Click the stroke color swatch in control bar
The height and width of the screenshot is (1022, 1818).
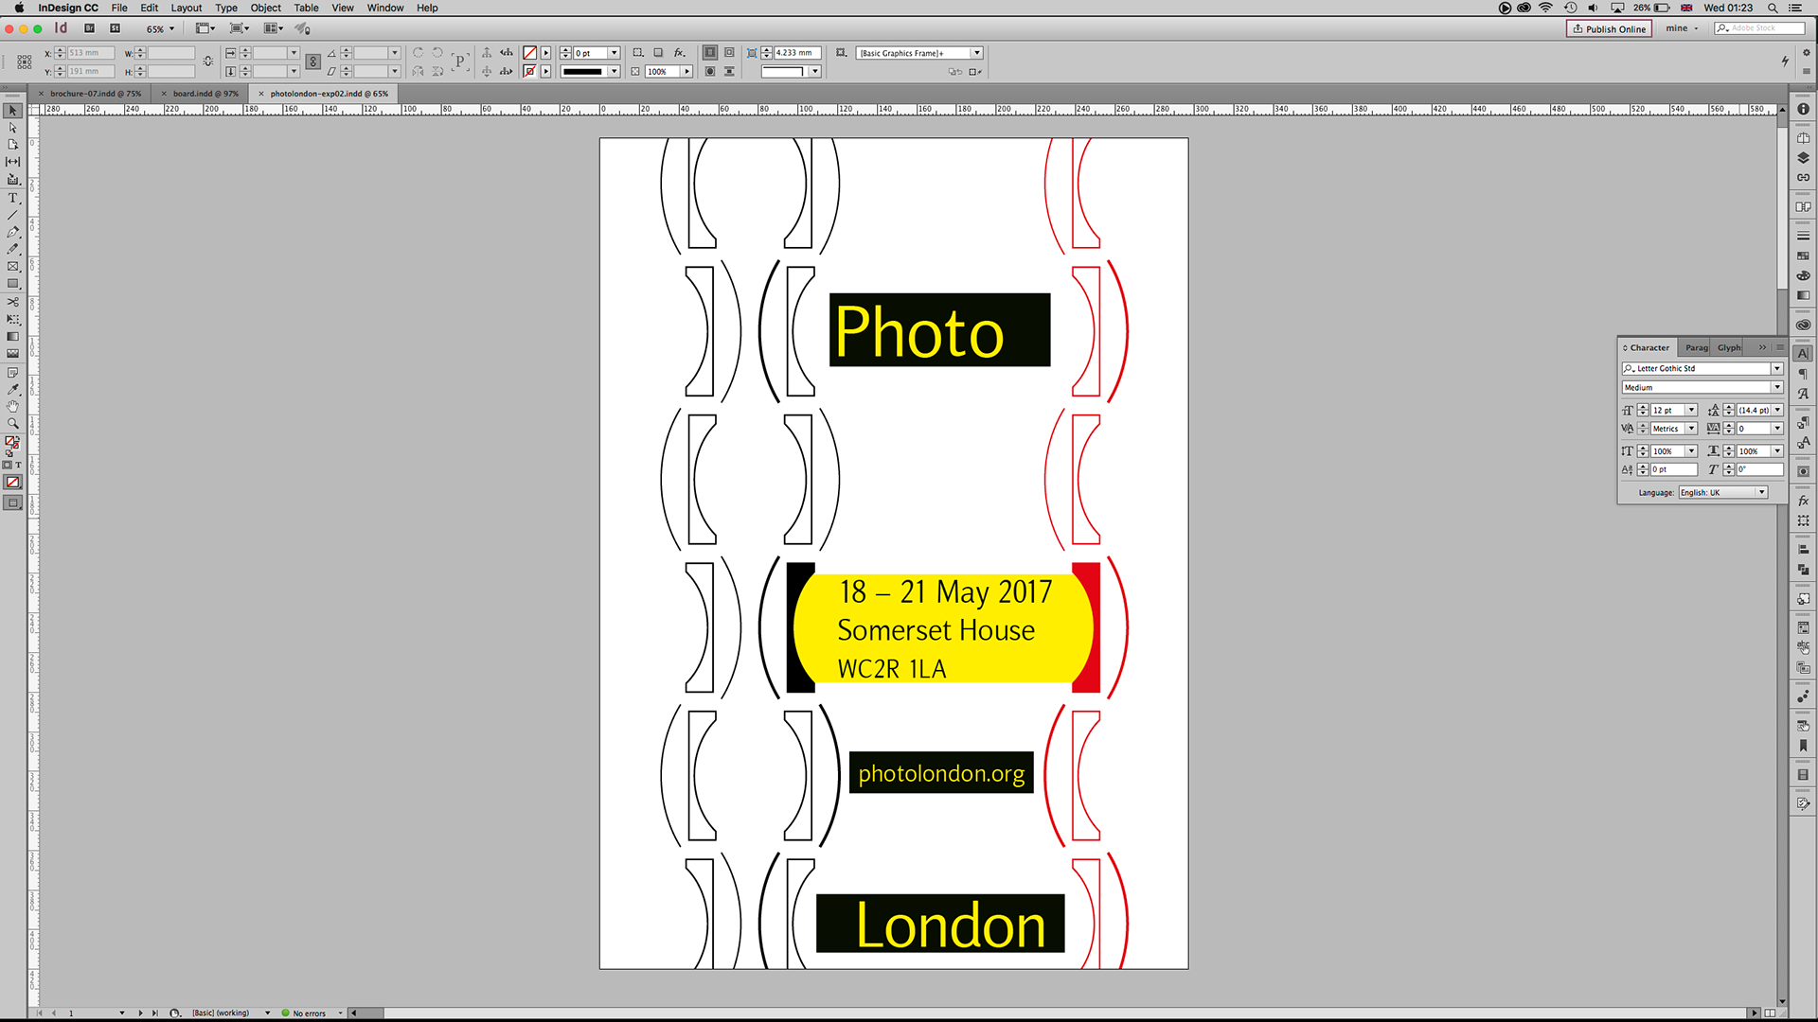point(530,71)
